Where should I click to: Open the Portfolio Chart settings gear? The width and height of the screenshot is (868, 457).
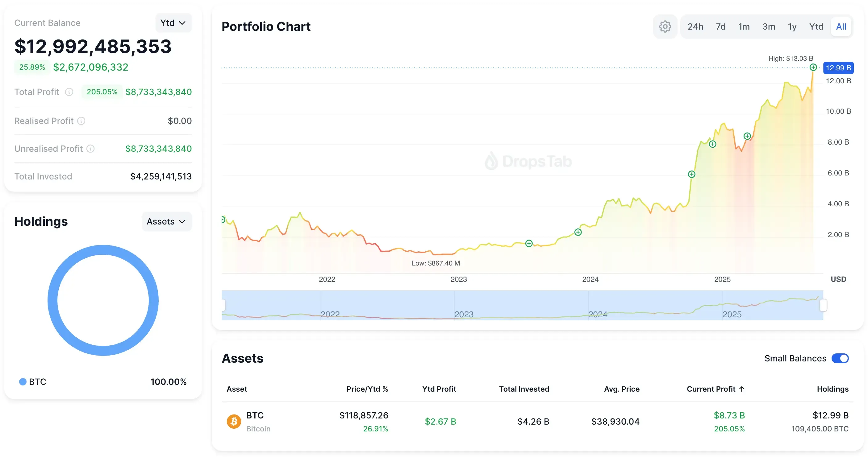coord(665,26)
